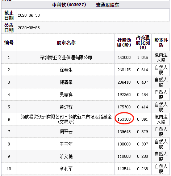
Task: Select shareholder 黄进辉
Action: click(x=66, y=107)
